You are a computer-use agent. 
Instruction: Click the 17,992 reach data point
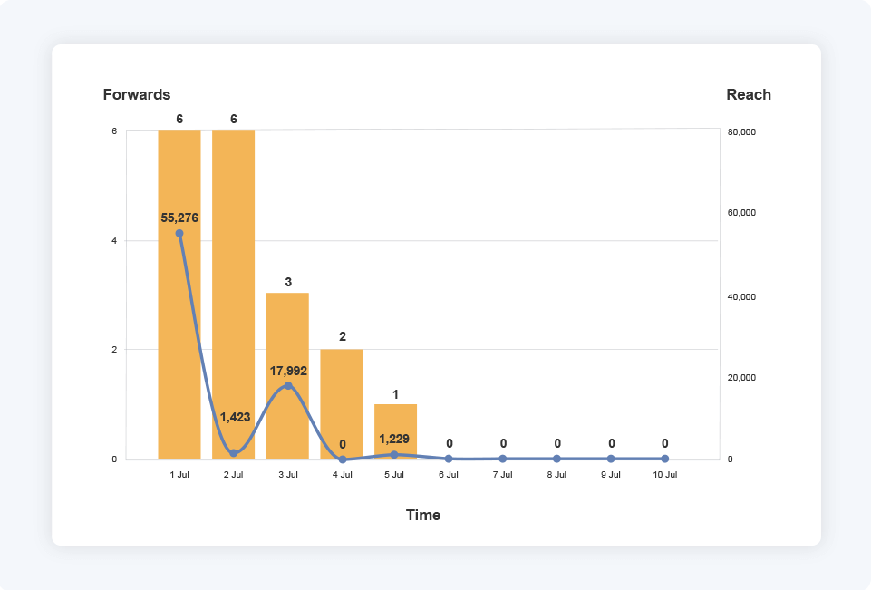click(288, 386)
